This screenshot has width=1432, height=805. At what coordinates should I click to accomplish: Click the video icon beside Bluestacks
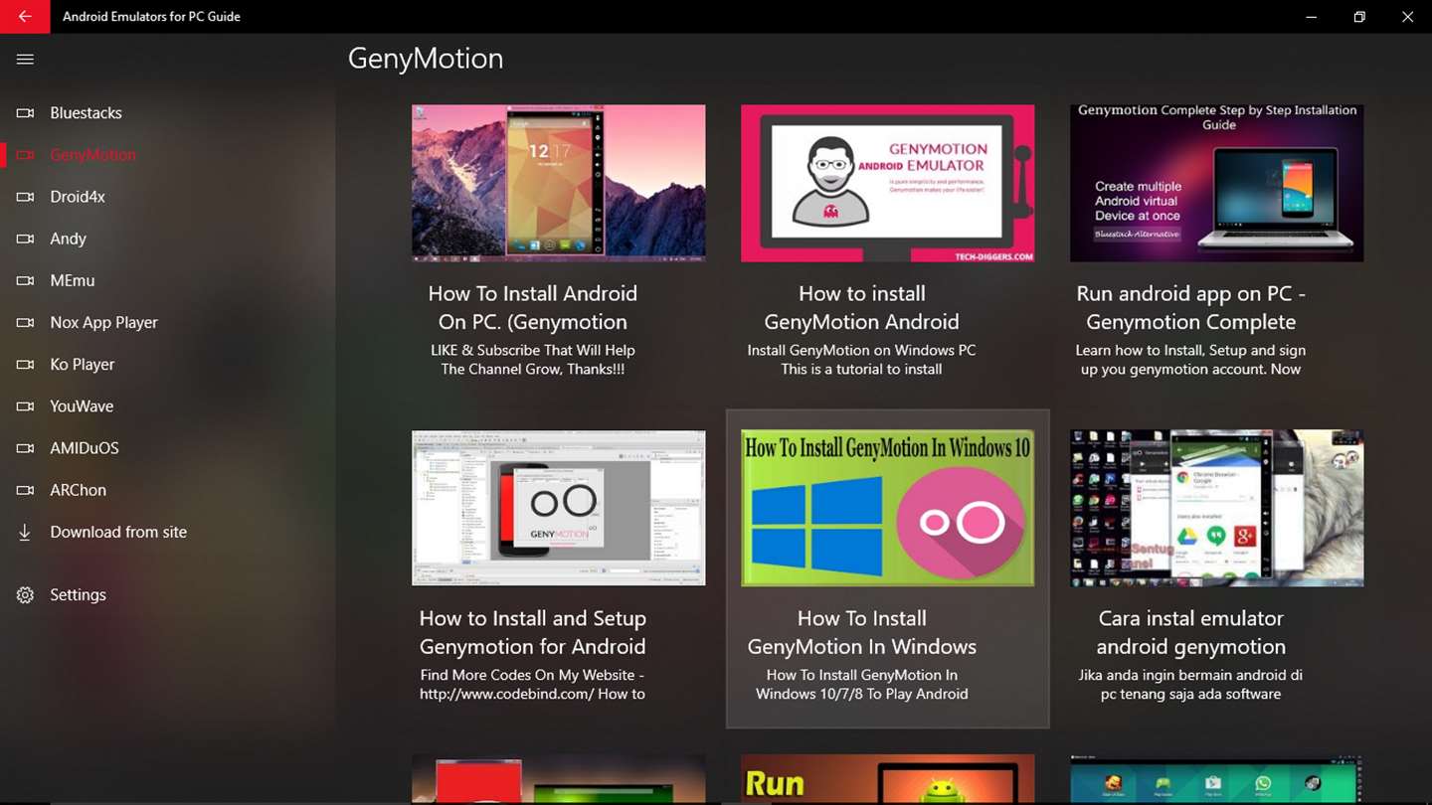(x=25, y=113)
